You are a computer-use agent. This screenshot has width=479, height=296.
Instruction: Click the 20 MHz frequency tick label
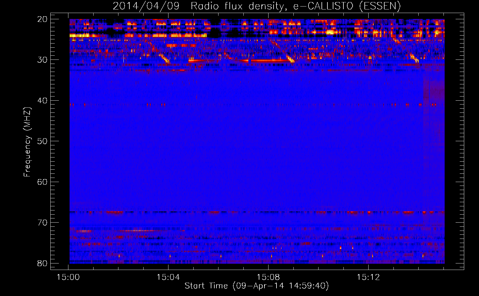[x=42, y=19]
